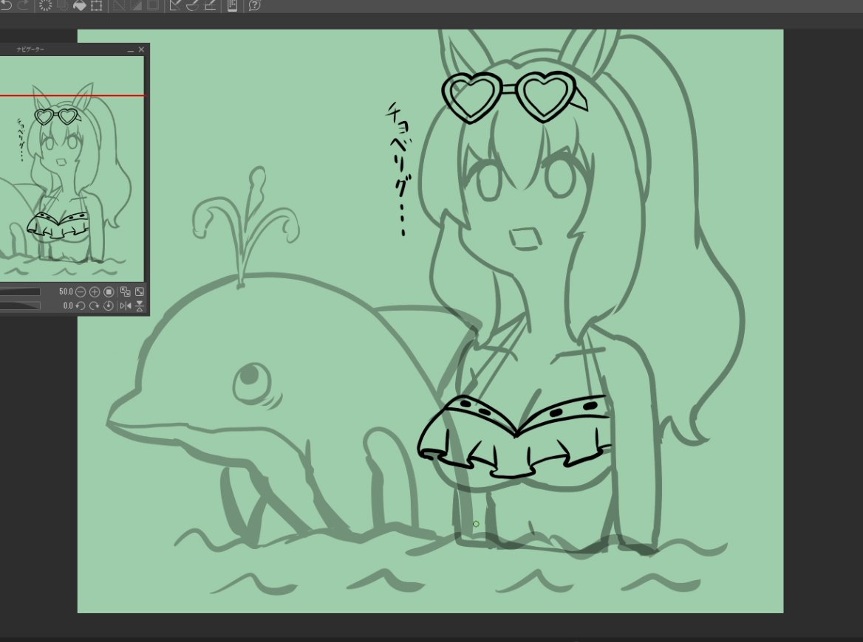863x642 pixels.
Task: Minimize the Navigator panel
Action: [x=131, y=50]
